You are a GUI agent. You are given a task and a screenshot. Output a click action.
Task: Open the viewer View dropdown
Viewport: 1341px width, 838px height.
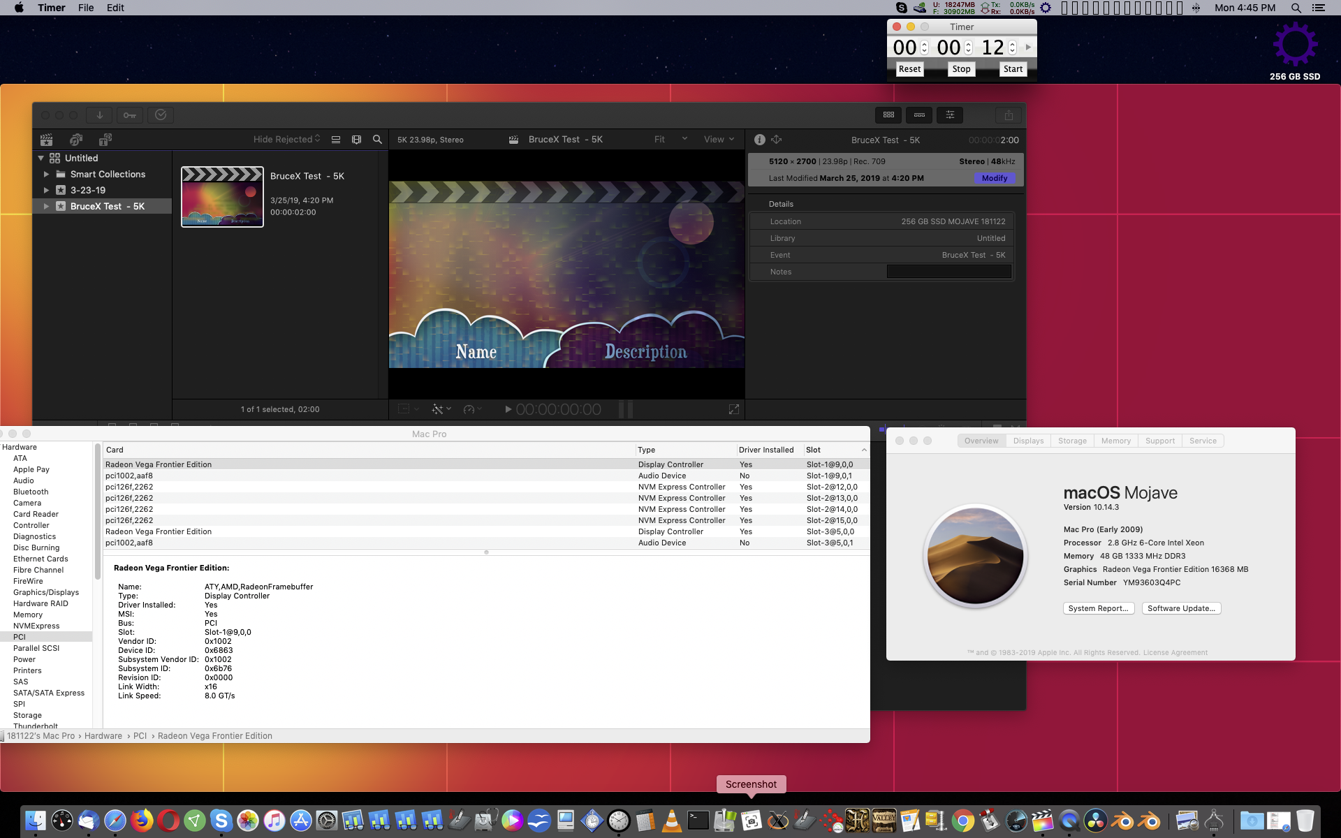[x=719, y=140]
